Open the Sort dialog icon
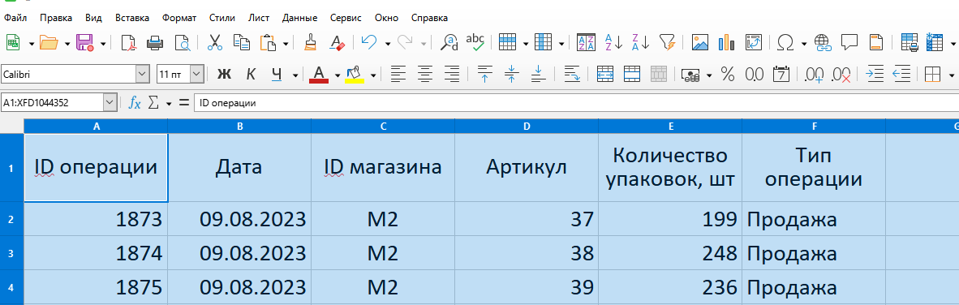 pyautogui.click(x=586, y=42)
